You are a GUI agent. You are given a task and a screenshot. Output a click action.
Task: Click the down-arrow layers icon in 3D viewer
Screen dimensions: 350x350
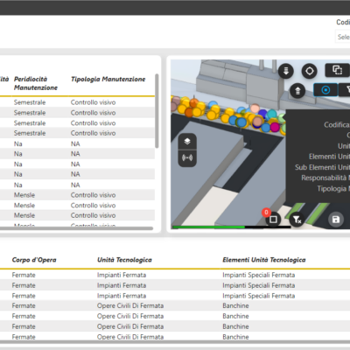click(286, 71)
